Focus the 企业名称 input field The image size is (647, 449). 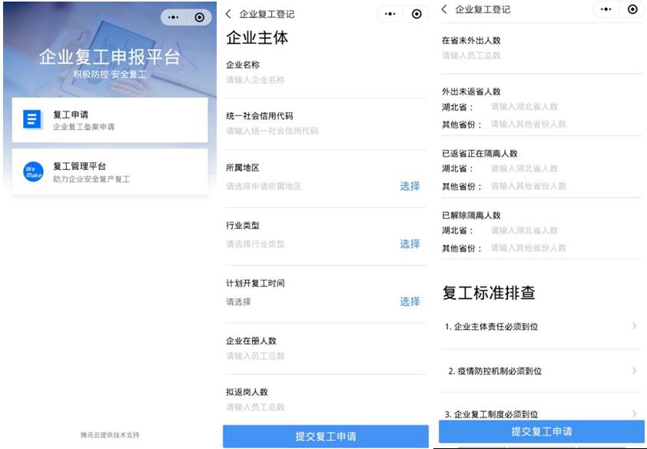323,80
